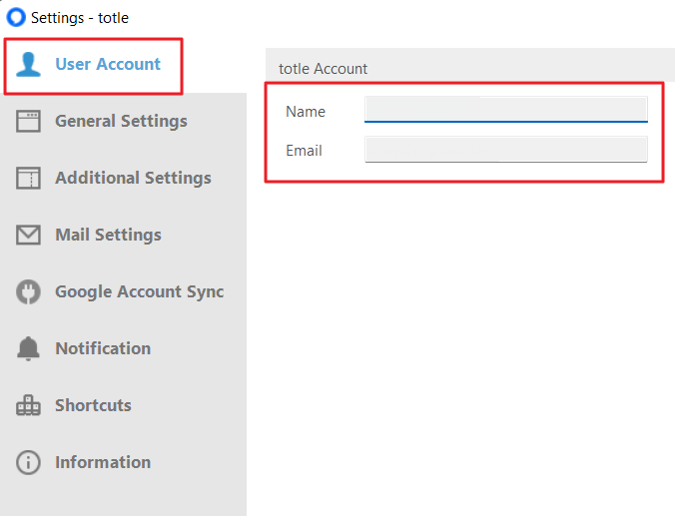
Task: Click the totle logo in title bar
Action: point(16,18)
